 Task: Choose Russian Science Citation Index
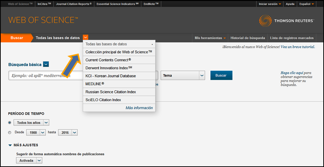pos(119,92)
